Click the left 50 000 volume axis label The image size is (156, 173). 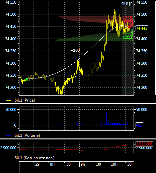(x=11, y=110)
